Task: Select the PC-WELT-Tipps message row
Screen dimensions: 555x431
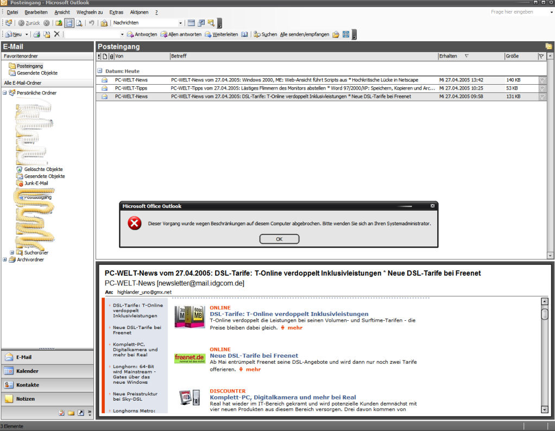Action: click(x=321, y=88)
